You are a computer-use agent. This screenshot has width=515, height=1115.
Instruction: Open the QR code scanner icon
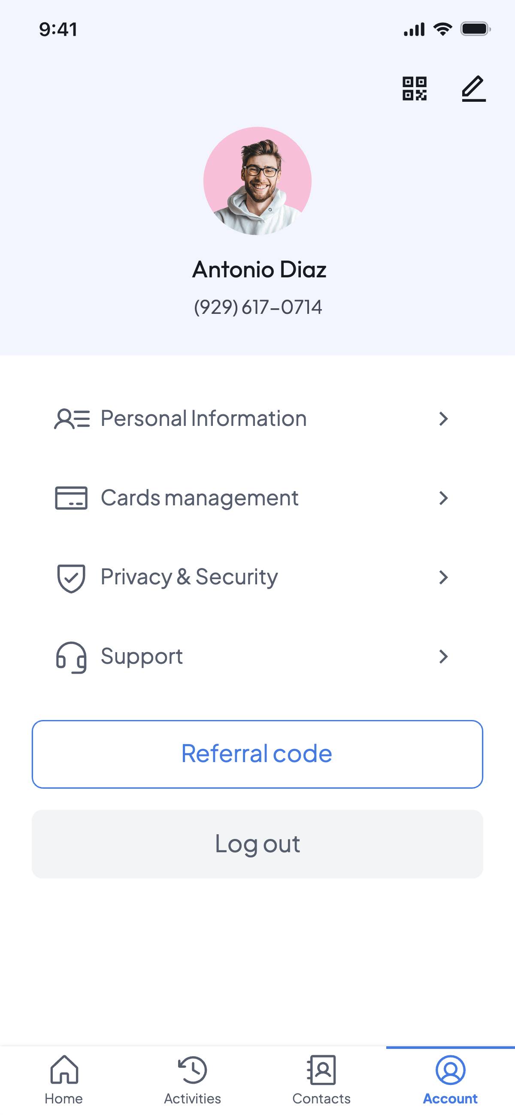pyautogui.click(x=414, y=89)
